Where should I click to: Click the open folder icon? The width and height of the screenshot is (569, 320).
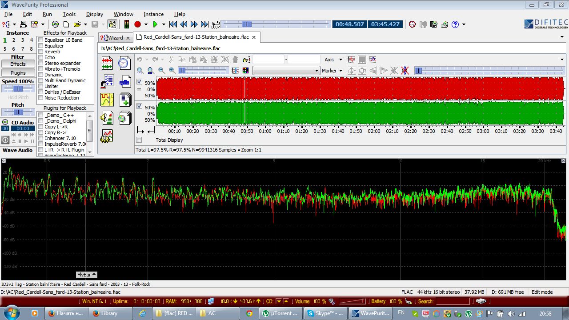point(77,24)
